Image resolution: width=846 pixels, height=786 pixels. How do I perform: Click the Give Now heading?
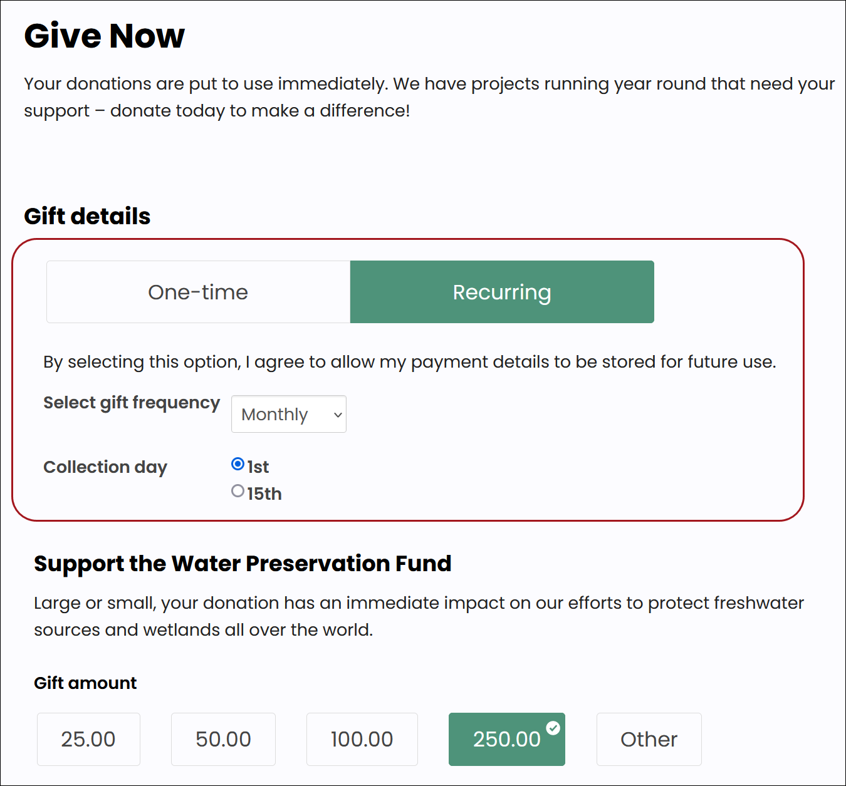click(105, 36)
